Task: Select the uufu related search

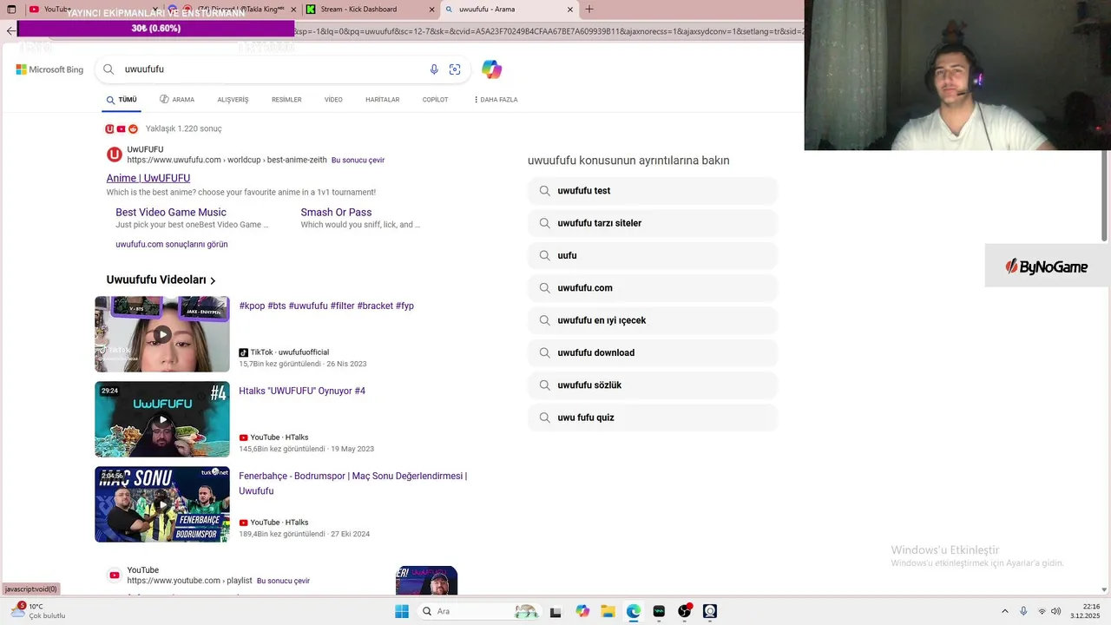Action: point(652,256)
